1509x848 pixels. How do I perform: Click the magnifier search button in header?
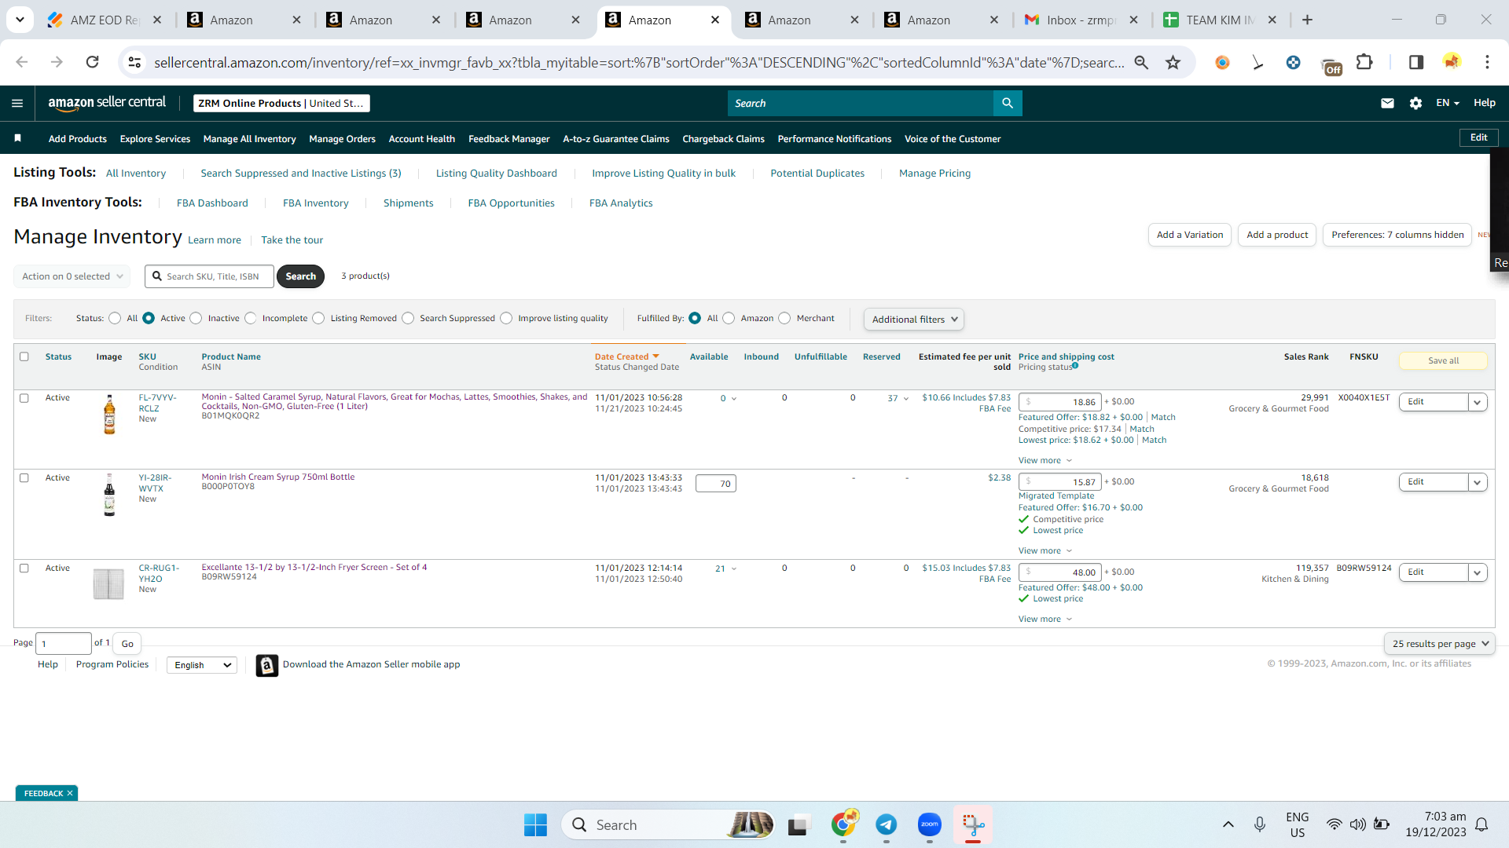point(1008,103)
